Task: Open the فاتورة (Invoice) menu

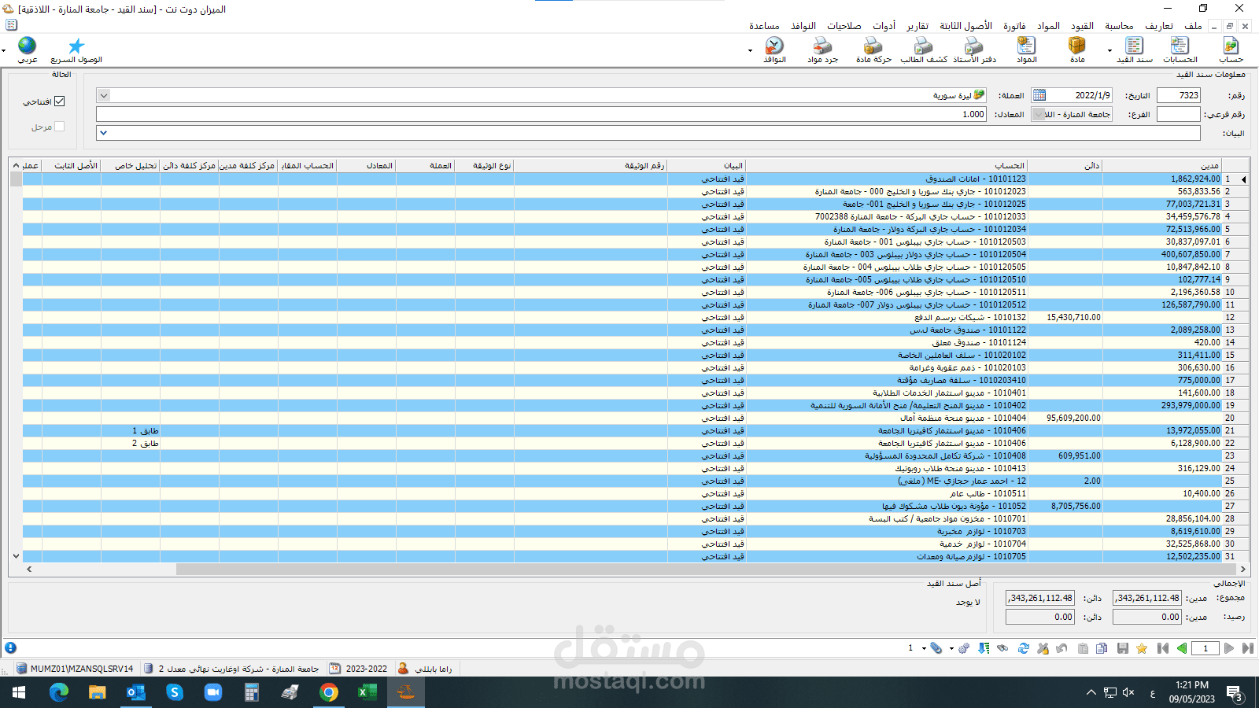Action: 1014,26
